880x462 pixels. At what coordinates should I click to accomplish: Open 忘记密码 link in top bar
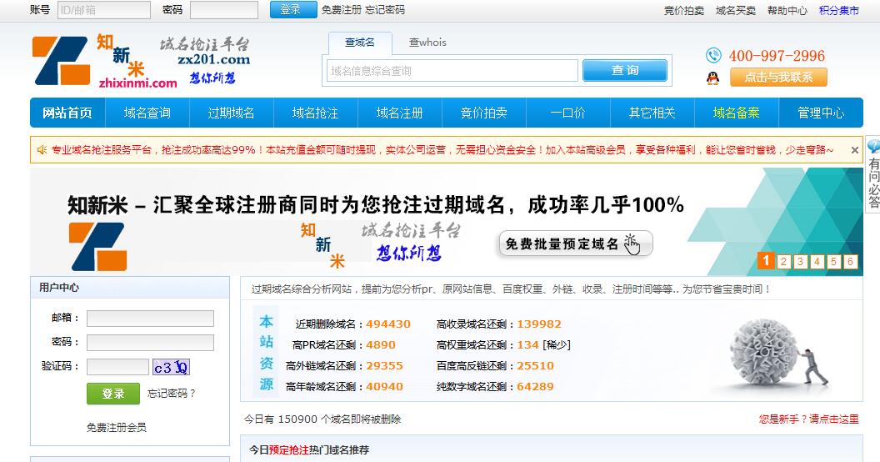(x=385, y=10)
